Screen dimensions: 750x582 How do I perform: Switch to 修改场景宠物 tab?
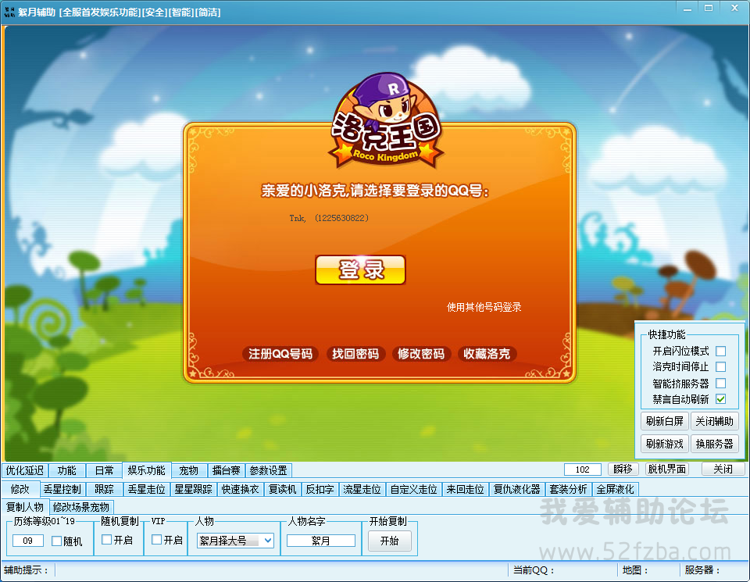click(x=80, y=508)
